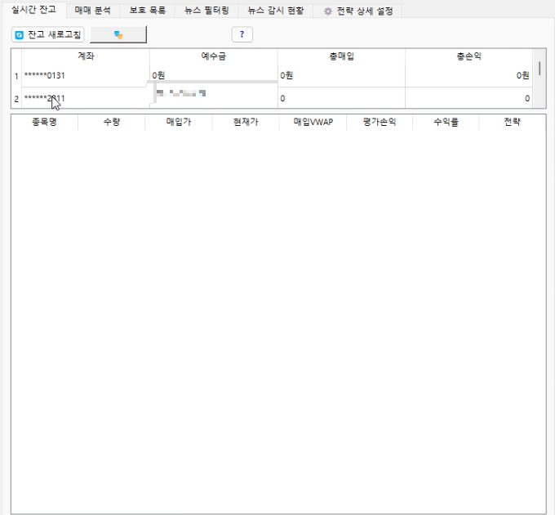Click the 0원 총손익 cell in row 1
Screen dimensions: 555x515
[x=468, y=75]
